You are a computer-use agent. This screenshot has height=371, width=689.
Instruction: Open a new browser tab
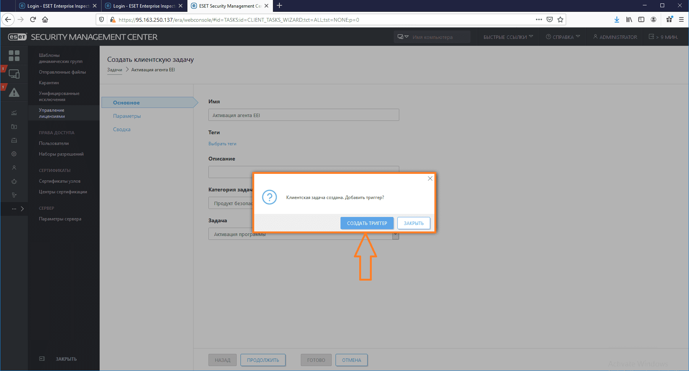(x=279, y=5)
